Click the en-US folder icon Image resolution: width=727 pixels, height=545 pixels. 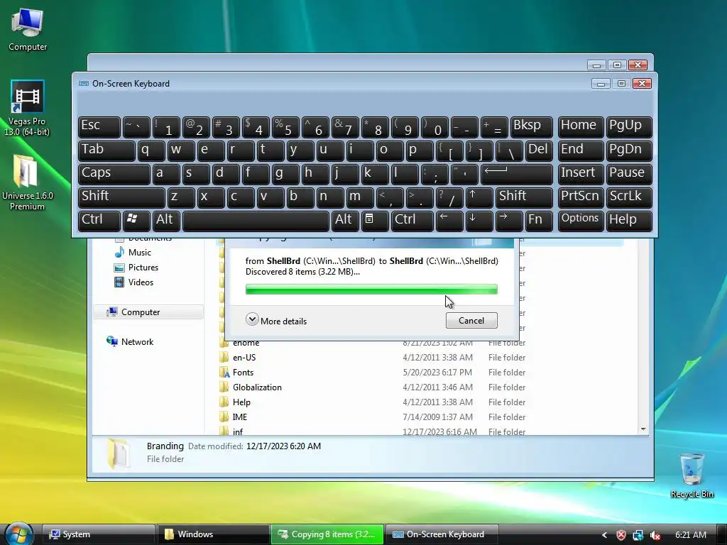(x=224, y=358)
